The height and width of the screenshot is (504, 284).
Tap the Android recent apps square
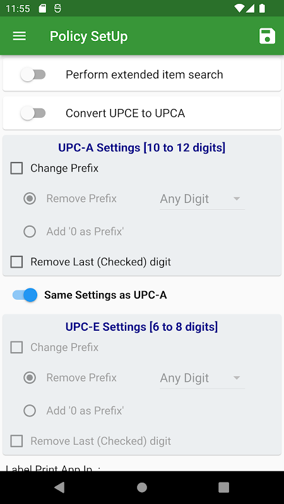click(223, 487)
